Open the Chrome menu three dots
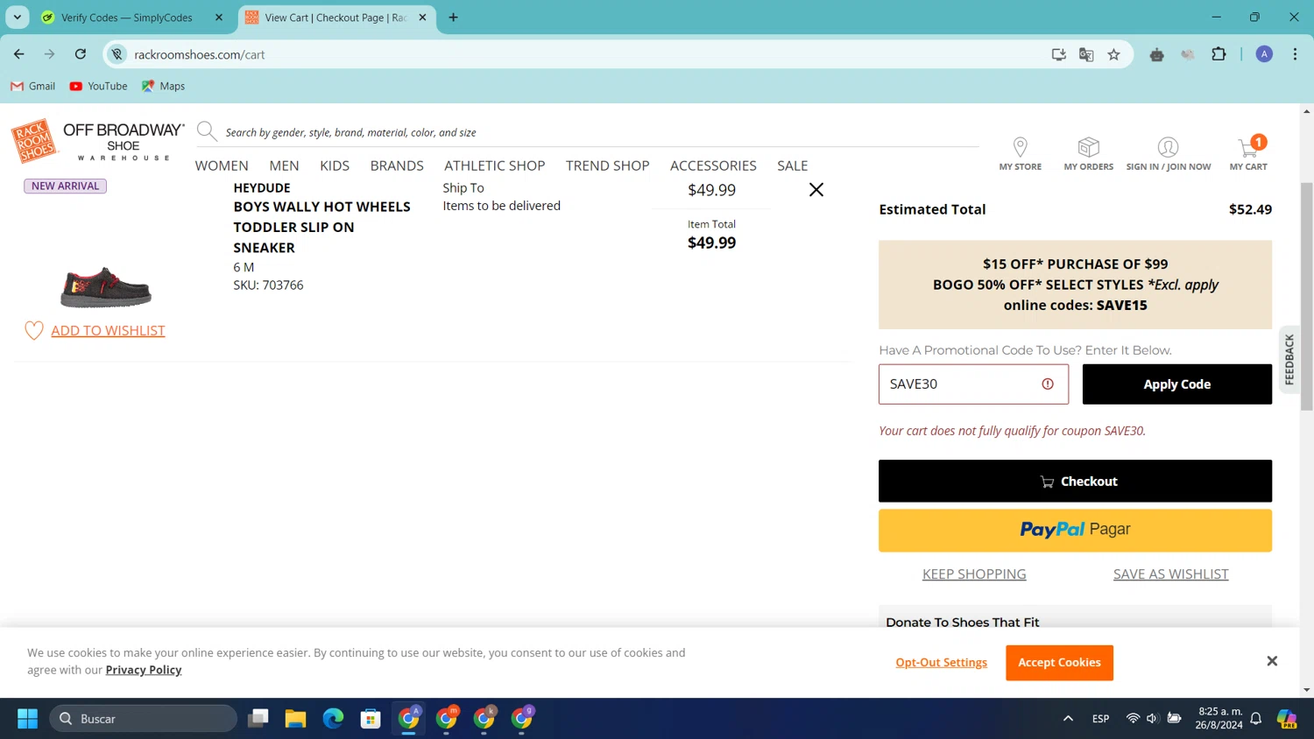Screen dimensions: 1314x739 1295,54
